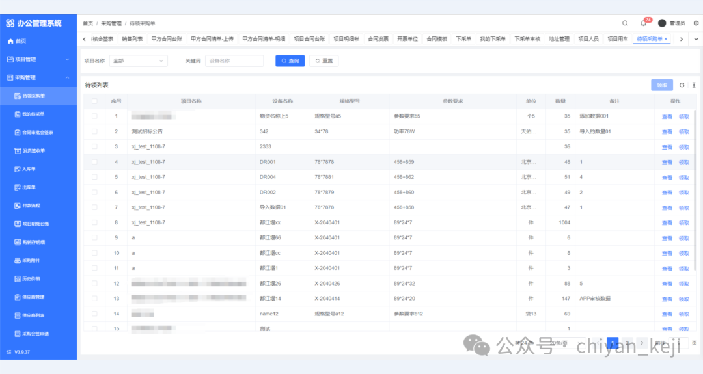
Task: Click the column height density icon
Action: point(694,85)
